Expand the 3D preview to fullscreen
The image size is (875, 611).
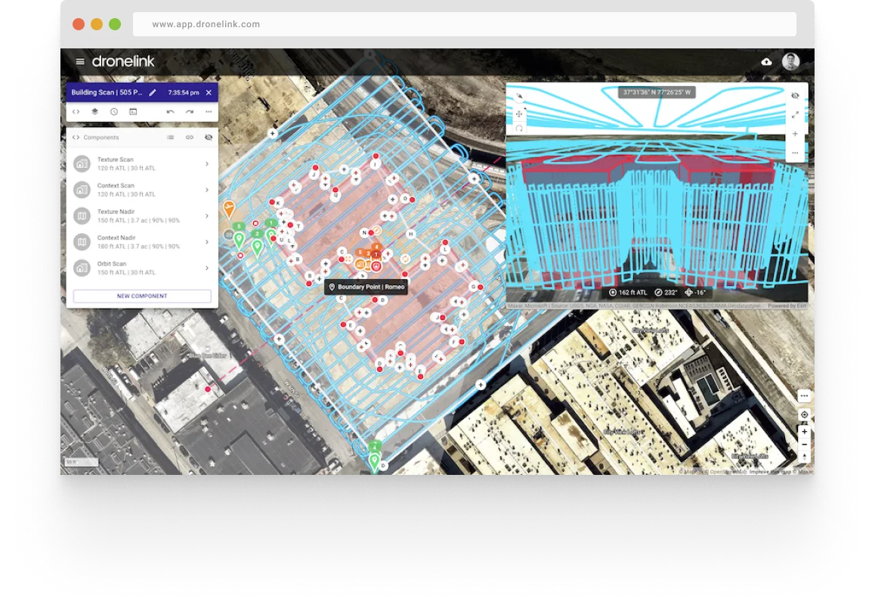point(795,115)
